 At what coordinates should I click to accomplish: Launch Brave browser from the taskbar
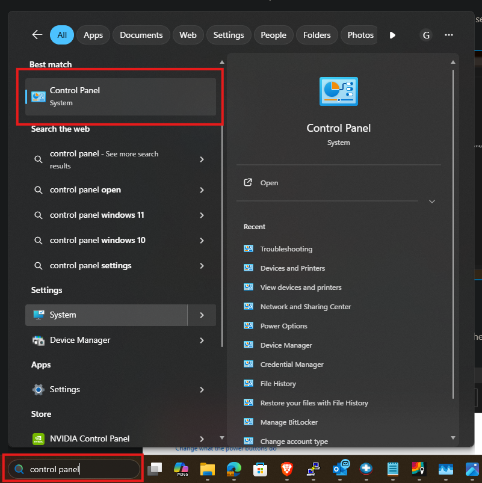tap(287, 469)
